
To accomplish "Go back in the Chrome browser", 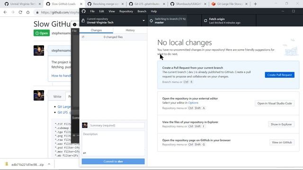I will pos(5,12).
